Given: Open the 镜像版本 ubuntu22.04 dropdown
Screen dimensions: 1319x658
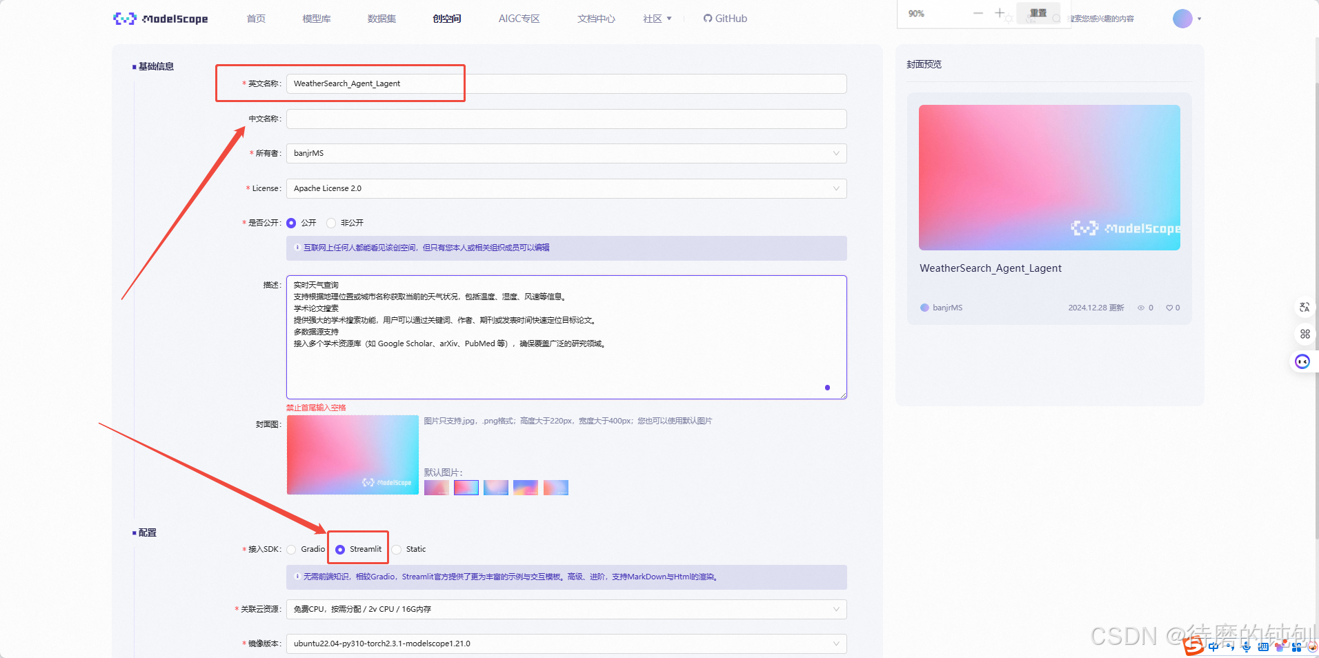Looking at the screenshot, I should click(566, 644).
